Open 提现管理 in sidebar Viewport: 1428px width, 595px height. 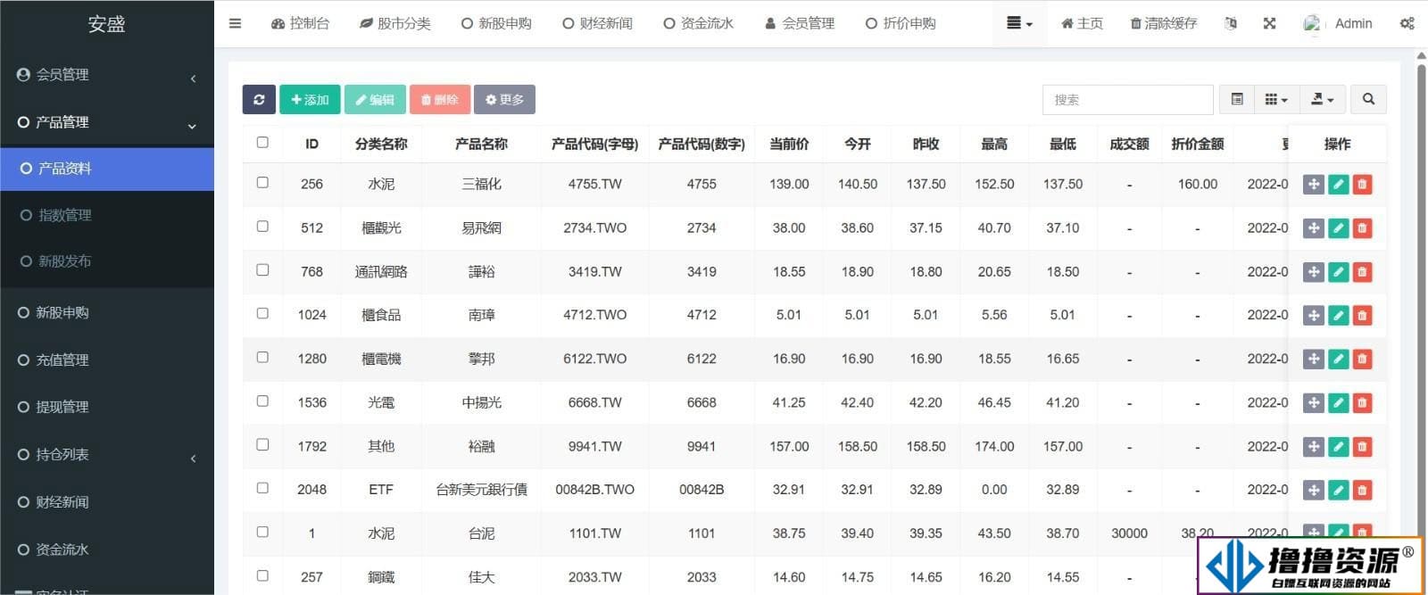[107, 407]
